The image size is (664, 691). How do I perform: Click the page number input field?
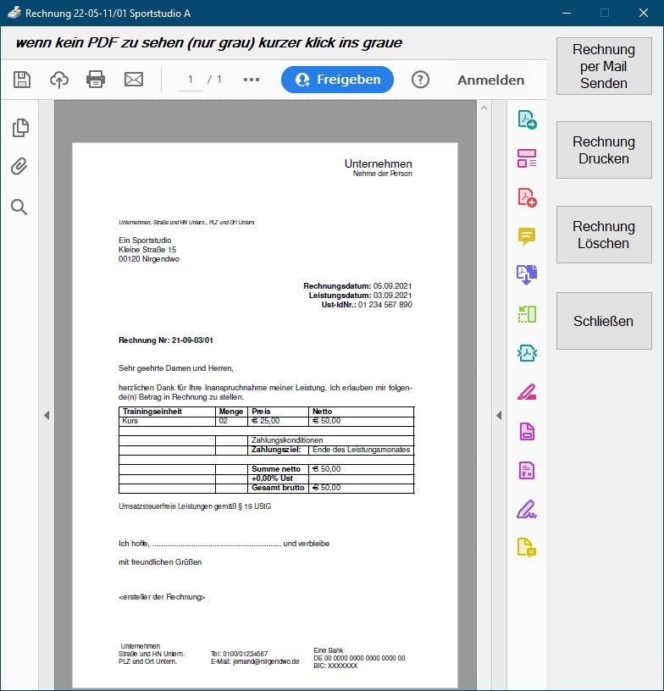point(191,80)
